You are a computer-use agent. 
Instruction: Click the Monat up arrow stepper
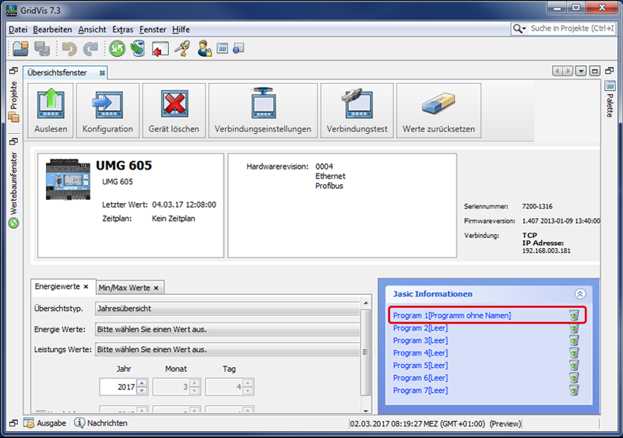click(194, 384)
